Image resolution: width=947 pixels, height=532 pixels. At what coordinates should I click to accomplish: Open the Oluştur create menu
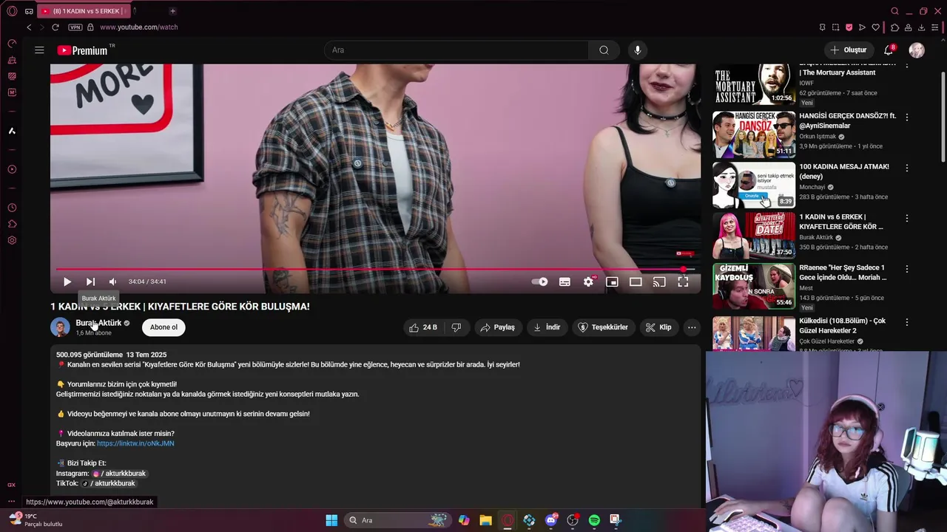[848, 50]
